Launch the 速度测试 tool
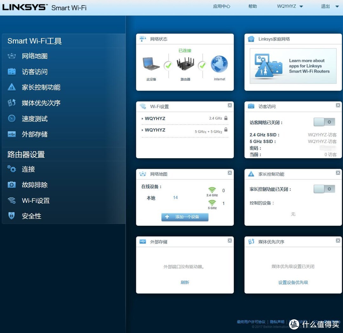 34,118
